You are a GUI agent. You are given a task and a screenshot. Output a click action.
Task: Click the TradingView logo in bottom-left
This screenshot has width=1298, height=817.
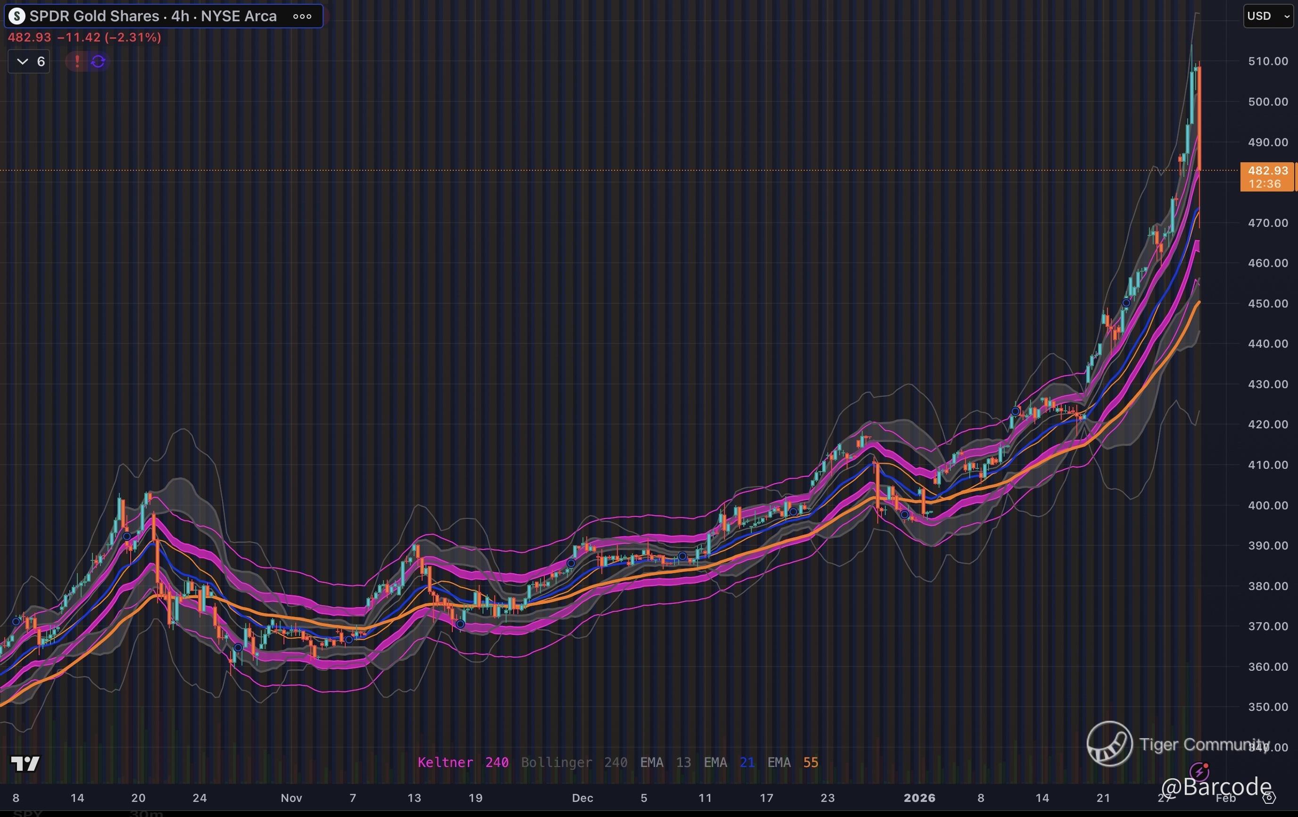coord(25,763)
